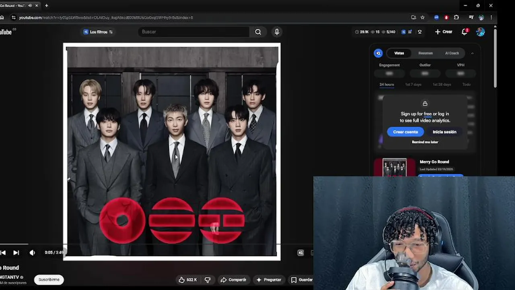Screen dimensions: 515x290
Task: Click install app icon in address bar
Action: tap(414, 17)
